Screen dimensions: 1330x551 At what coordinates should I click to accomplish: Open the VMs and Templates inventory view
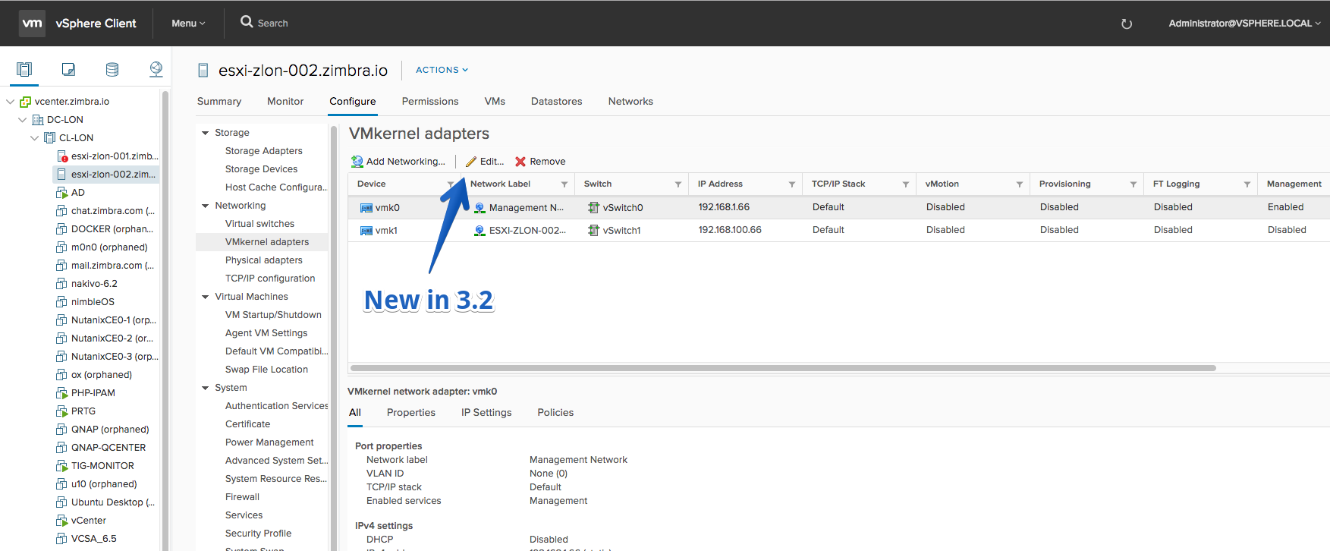coord(68,70)
